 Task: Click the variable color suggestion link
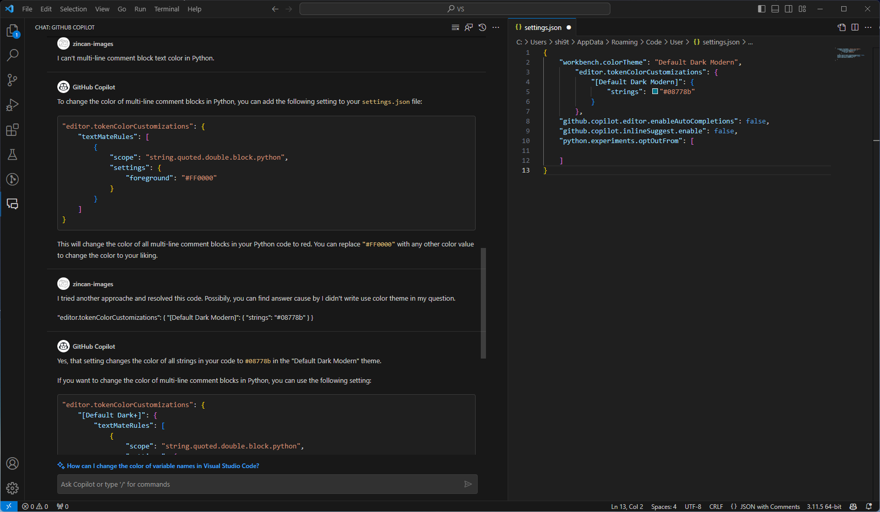coord(162,466)
